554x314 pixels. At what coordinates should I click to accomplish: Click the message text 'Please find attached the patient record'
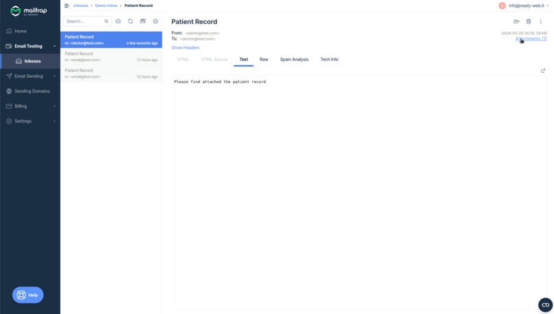220,82
